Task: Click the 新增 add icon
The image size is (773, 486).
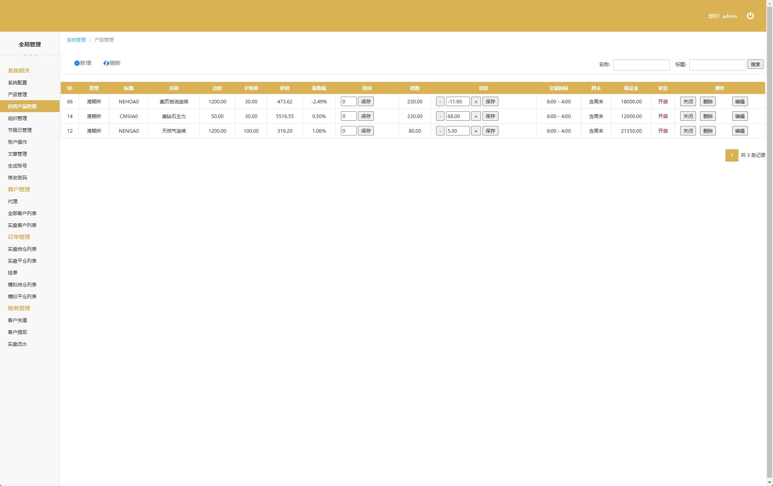Action: point(77,63)
